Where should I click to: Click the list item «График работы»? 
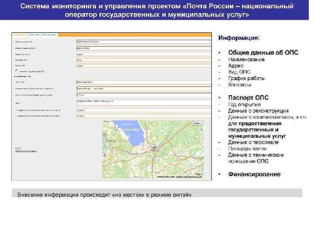(247, 78)
